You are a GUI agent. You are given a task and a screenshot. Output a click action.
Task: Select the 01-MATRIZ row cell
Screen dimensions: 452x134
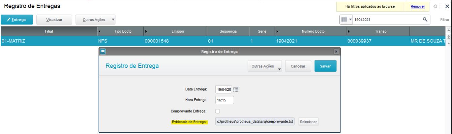49,41
